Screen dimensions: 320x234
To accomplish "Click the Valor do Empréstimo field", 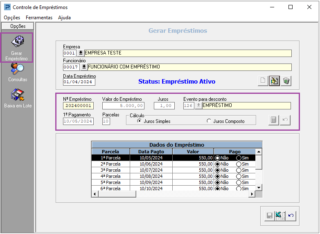I will click(123, 106).
